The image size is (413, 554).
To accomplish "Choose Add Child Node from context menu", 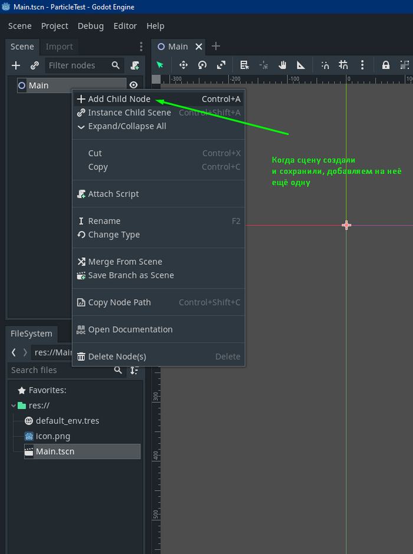I will point(119,99).
